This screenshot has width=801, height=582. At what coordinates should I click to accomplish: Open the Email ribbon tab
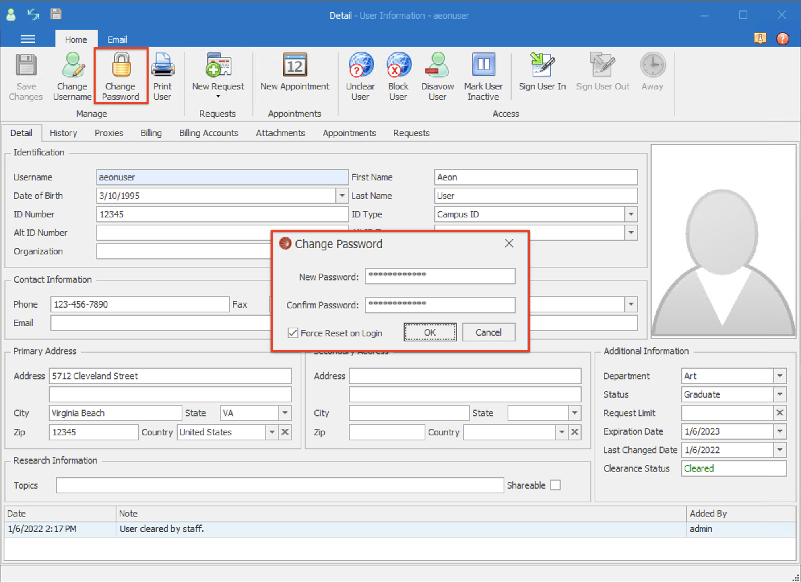click(117, 39)
